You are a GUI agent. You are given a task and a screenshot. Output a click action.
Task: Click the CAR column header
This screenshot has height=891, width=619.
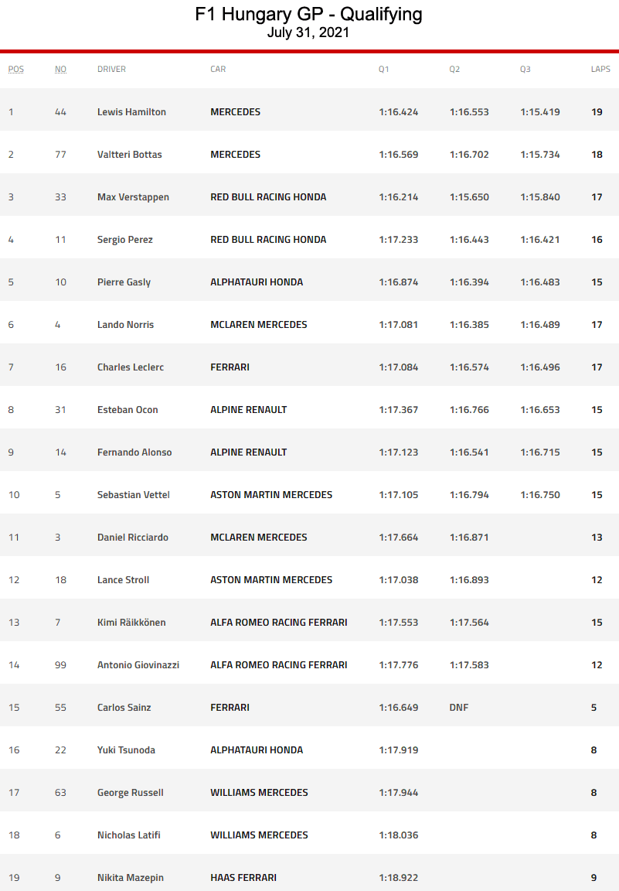pos(218,69)
